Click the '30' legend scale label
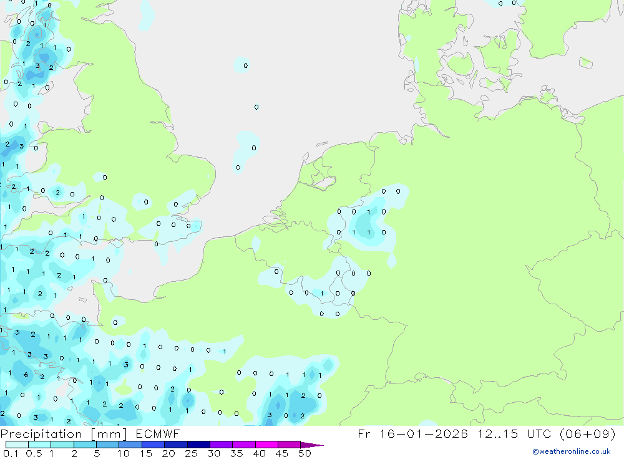Screen dimensions: 624x457 coord(213,453)
